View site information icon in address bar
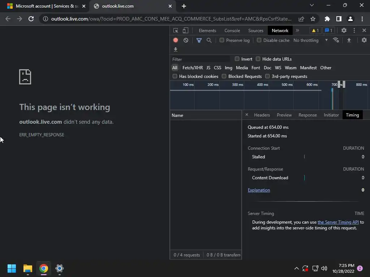Viewport: 370px width, 277px height. click(45, 19)
